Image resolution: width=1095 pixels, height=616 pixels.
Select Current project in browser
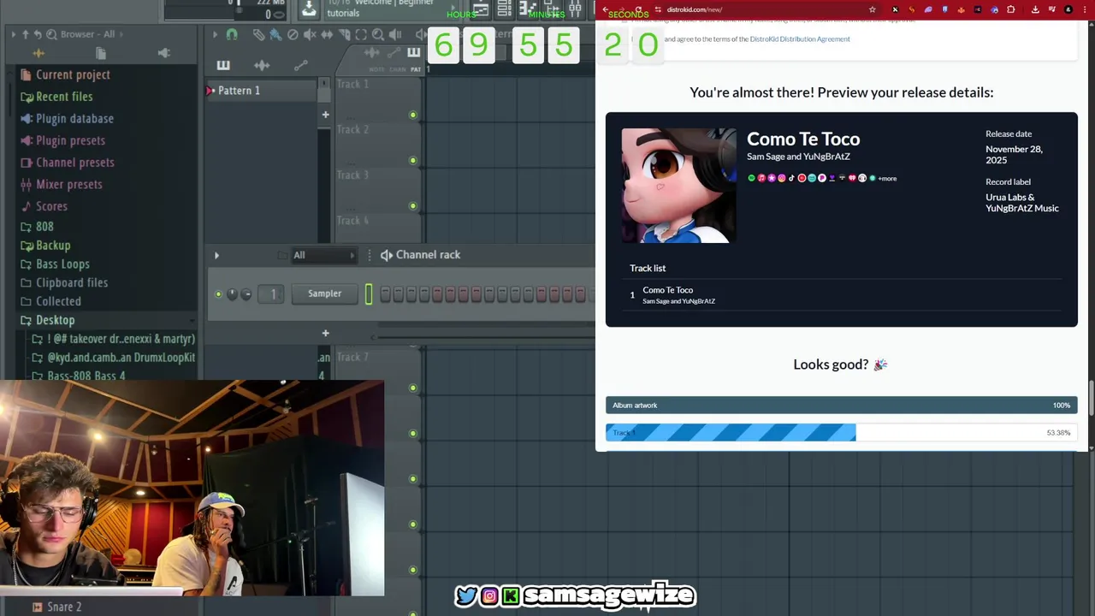pyautogui.click(x=73, y=74)
